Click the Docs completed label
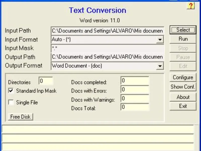Screen dimensions: 201x151 pyautogui.click(x=89, y=82)
